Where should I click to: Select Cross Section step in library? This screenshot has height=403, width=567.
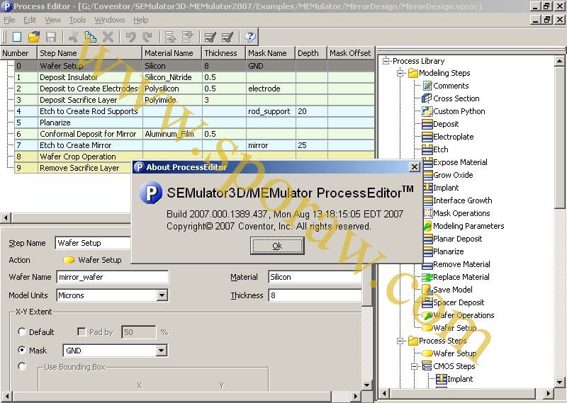[x=456, y=98]
